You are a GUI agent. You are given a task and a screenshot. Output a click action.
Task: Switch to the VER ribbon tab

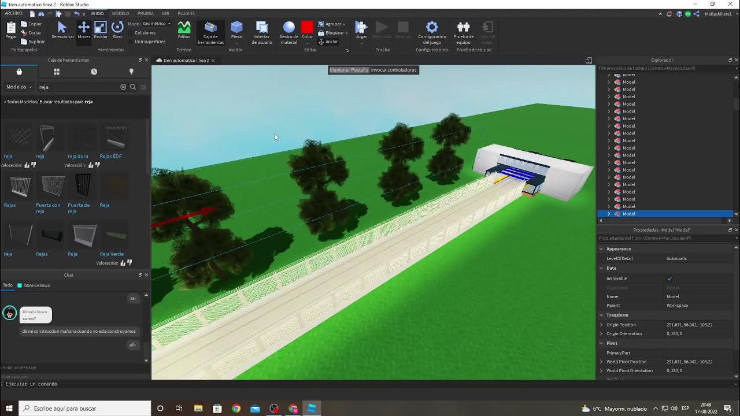pos(165,13)
